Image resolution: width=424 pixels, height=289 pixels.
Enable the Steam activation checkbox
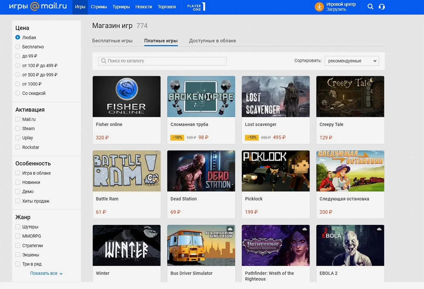tap(18, 128)
